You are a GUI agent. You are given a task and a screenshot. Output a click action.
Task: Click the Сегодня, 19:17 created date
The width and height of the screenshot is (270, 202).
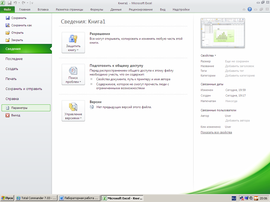coord(235,95)
